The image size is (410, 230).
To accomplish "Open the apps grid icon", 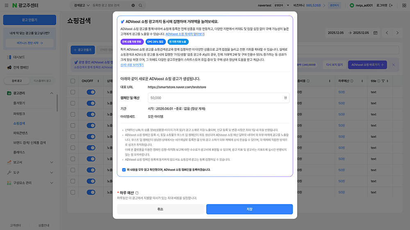I will [x=404, y=5].
